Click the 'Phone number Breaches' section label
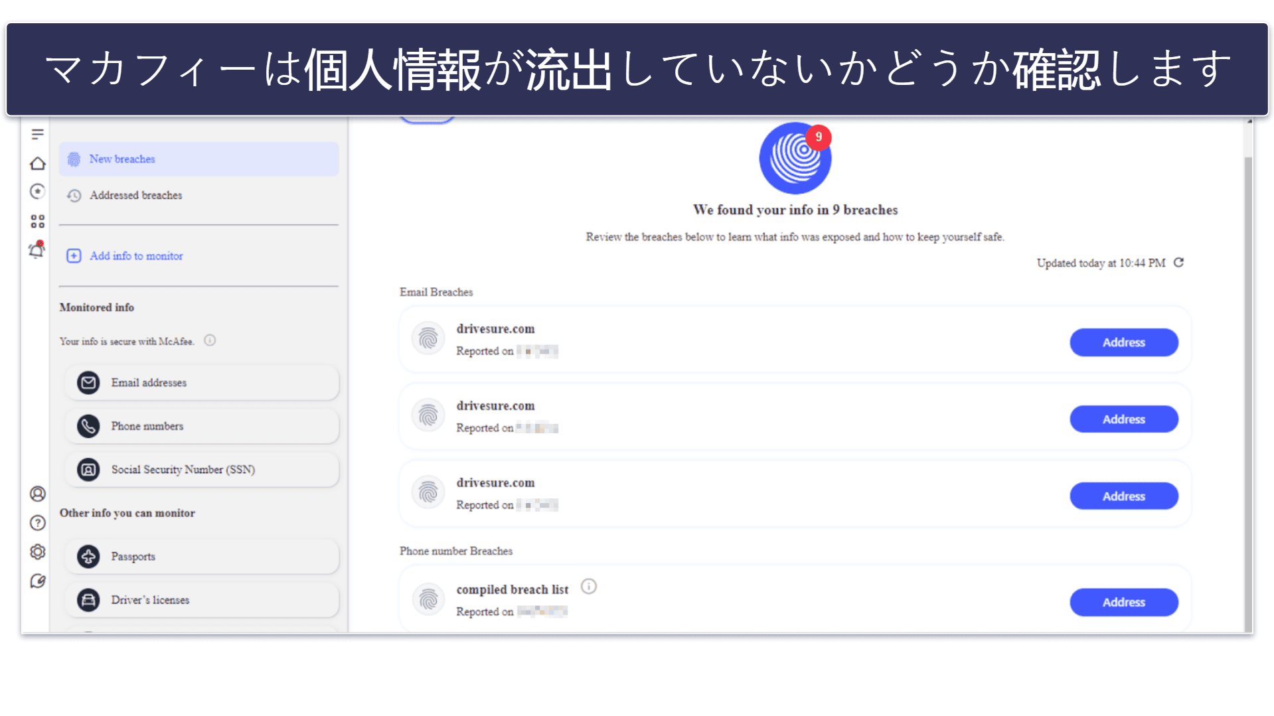This screenshot has width=1274, height=716. (456, 551)
